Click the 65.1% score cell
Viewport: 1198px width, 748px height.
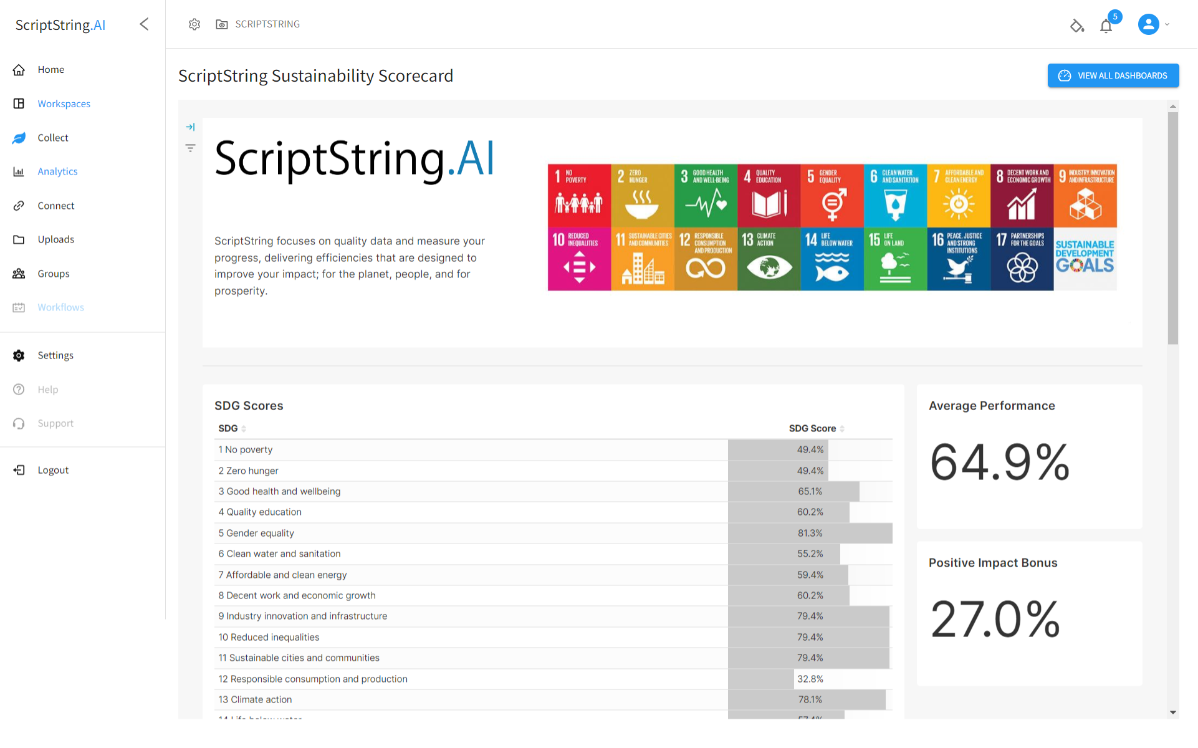click(810, 492)
